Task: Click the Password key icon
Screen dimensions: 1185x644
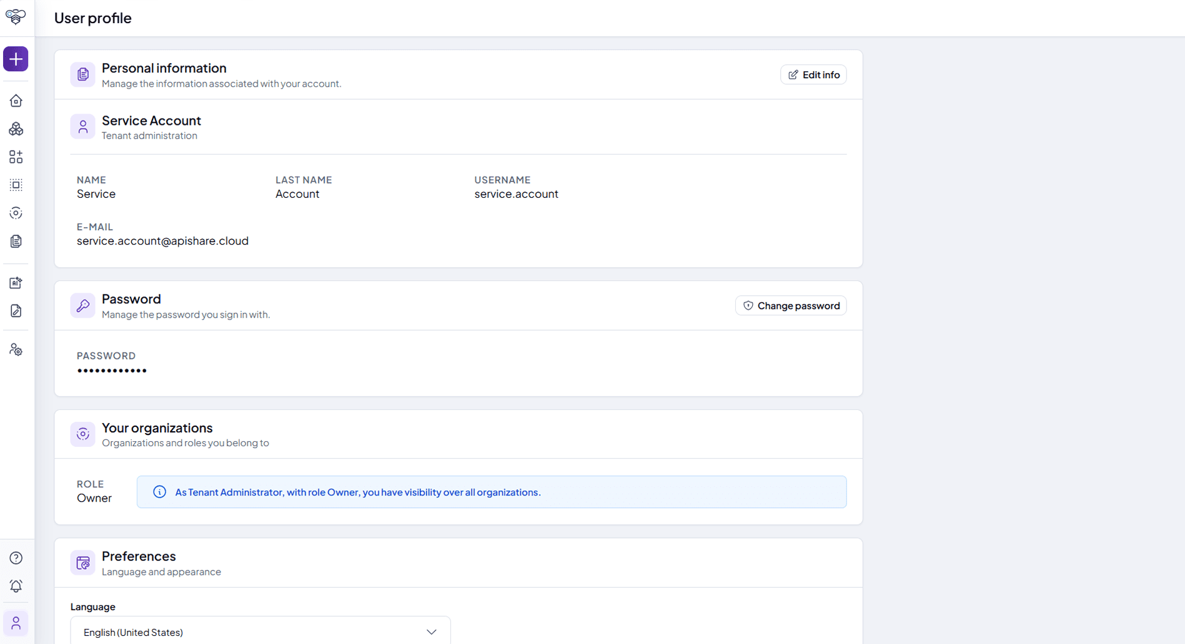Action: point(82,305)
